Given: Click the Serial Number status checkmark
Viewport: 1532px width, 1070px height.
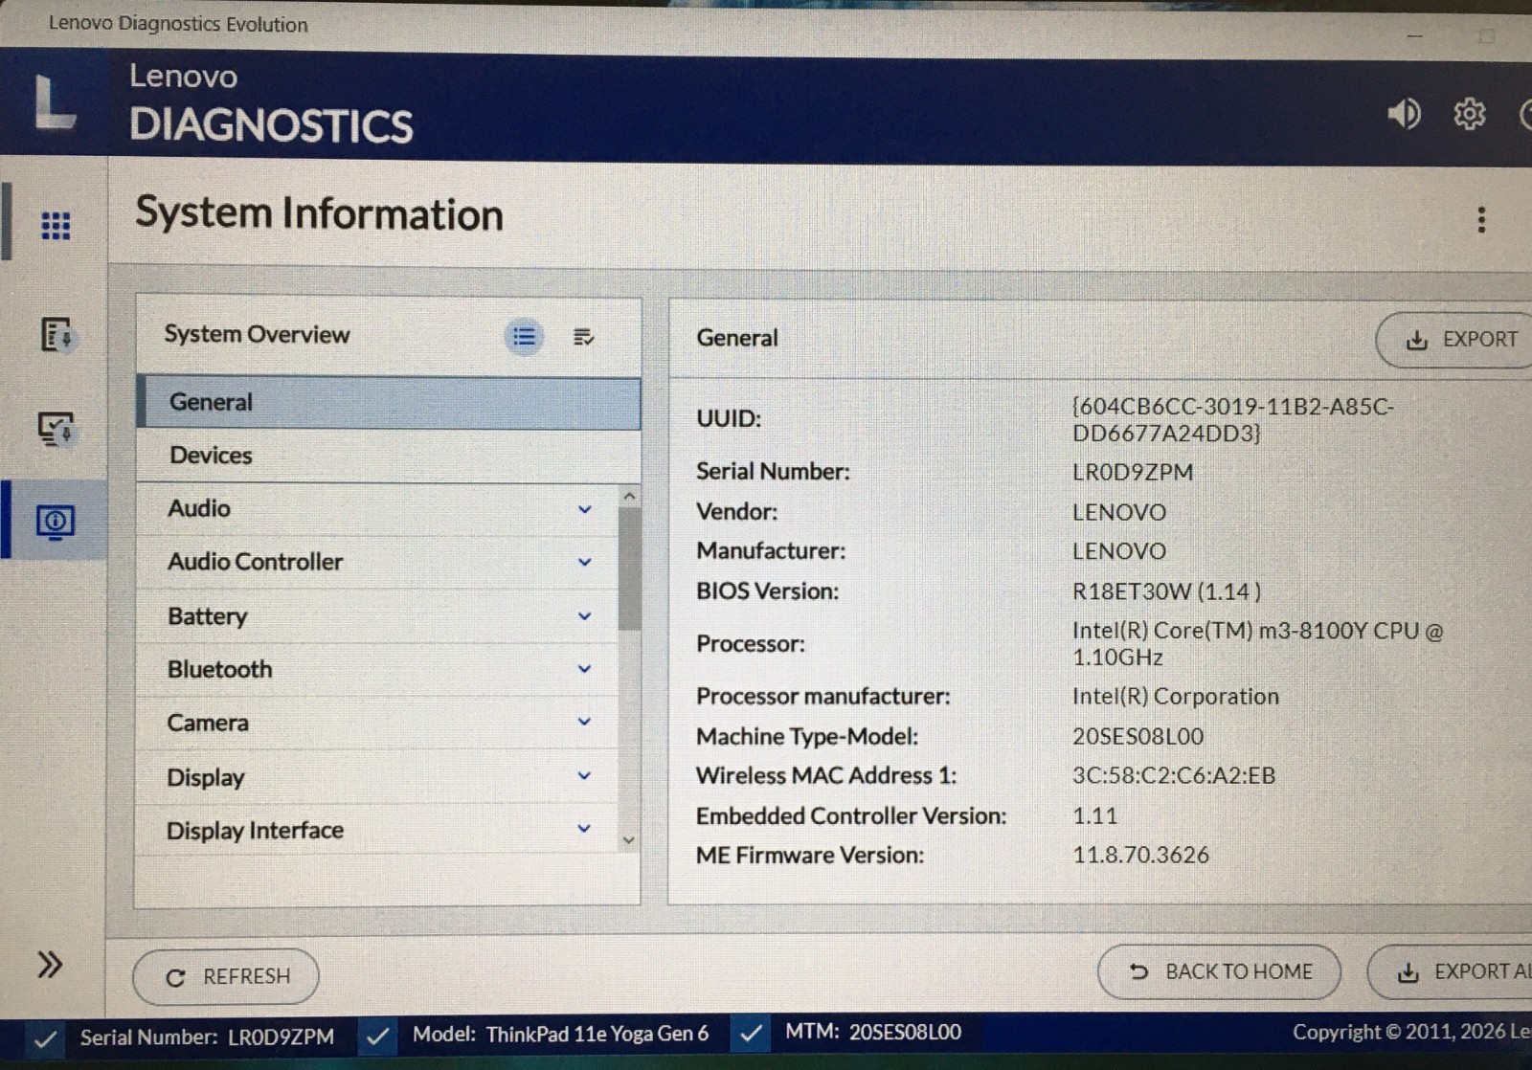Looking at the screenshot, I should (45, 1038).
